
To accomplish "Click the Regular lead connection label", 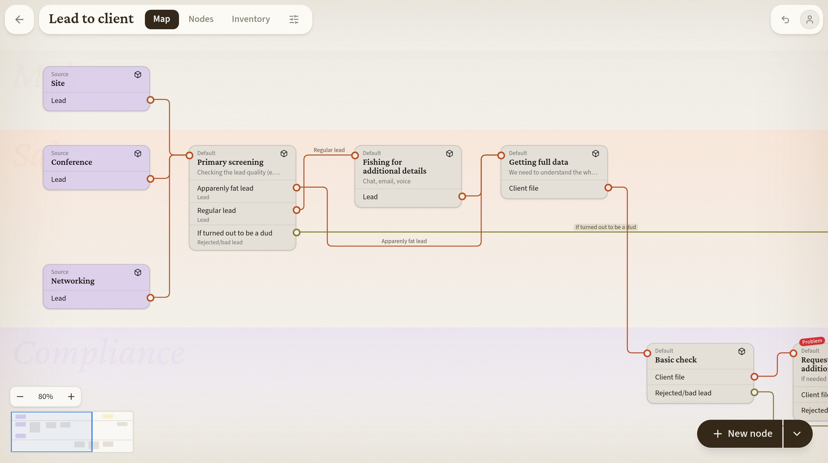I will tap(329, 150).
